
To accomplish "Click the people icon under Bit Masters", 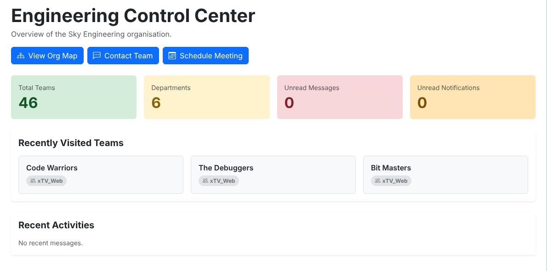I will (377, 181).
